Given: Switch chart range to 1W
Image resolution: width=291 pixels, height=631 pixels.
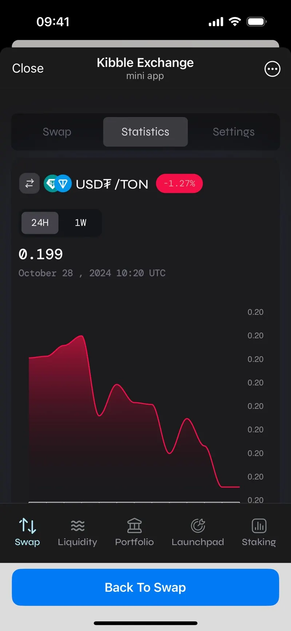Looking at the screenshot, I should [80, 223].
